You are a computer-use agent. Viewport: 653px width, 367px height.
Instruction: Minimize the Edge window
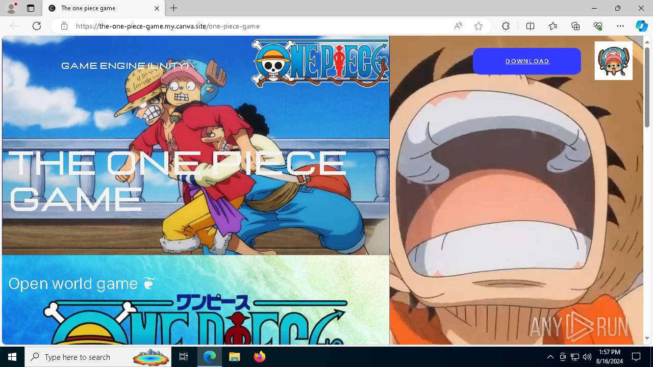pyautogui.click(x=594, y=8)
